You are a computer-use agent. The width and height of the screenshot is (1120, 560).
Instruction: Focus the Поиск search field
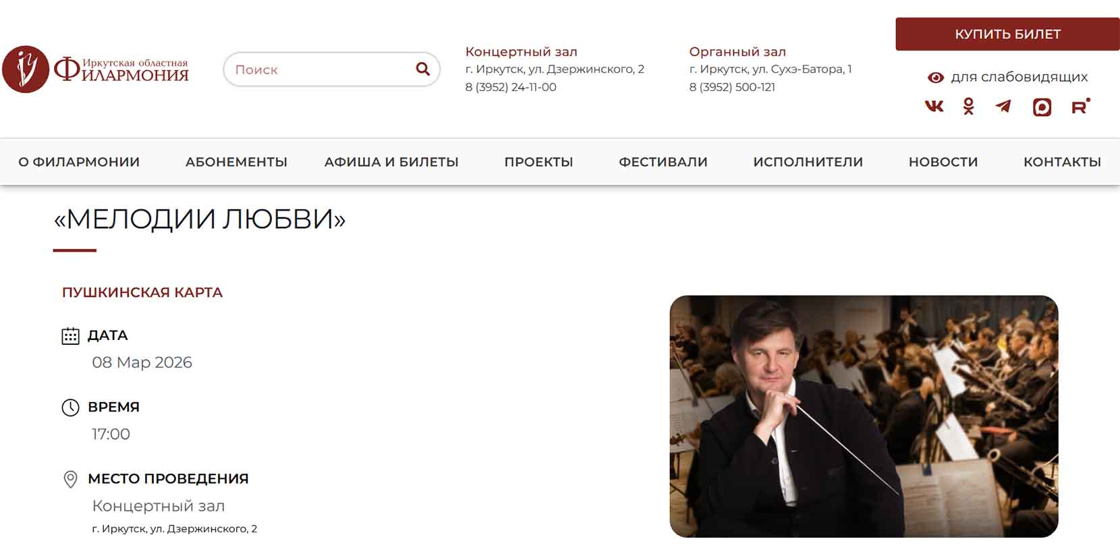[x=320, y=69]
